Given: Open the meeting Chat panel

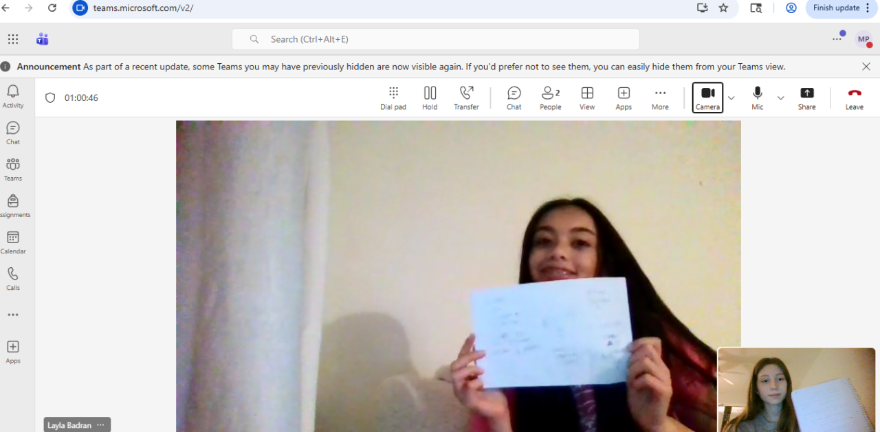Looking at the screenshot, I should coord(514,98).
